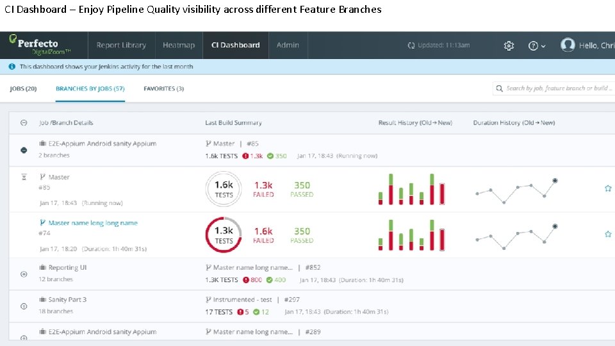Click the Job /Branch Details column header
Image resolution: width=615 pixels, height=346 pixels.
click(66, 123)
